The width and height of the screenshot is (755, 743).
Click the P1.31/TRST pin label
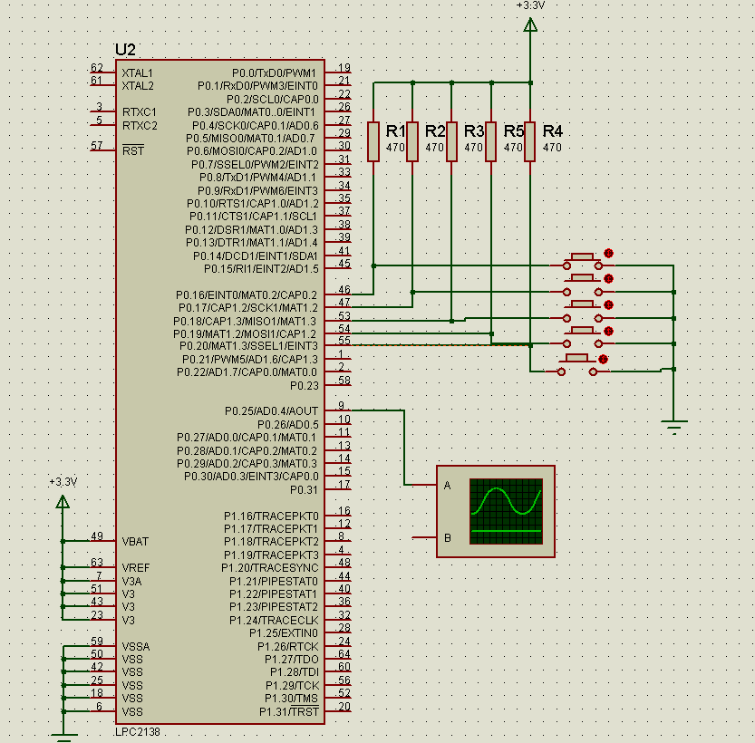tap(289, 711)
